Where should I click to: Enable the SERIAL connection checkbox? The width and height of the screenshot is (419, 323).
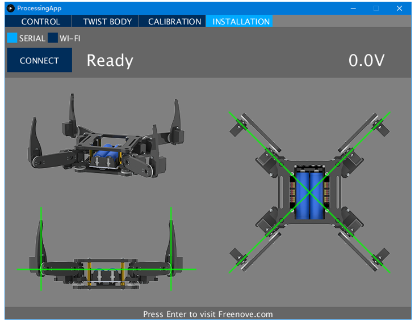(x=12, y=38)
